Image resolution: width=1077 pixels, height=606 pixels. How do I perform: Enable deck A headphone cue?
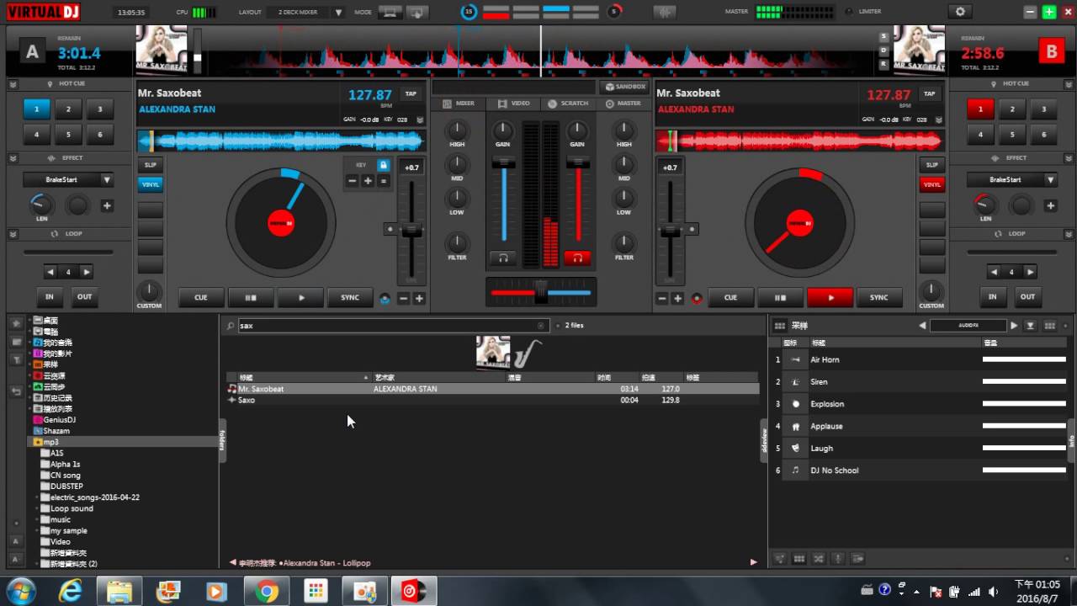(x=503, y=258)
